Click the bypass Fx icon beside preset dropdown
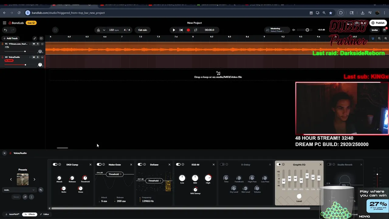Viewport: 389px width, 219px height. tap(41, 190)
